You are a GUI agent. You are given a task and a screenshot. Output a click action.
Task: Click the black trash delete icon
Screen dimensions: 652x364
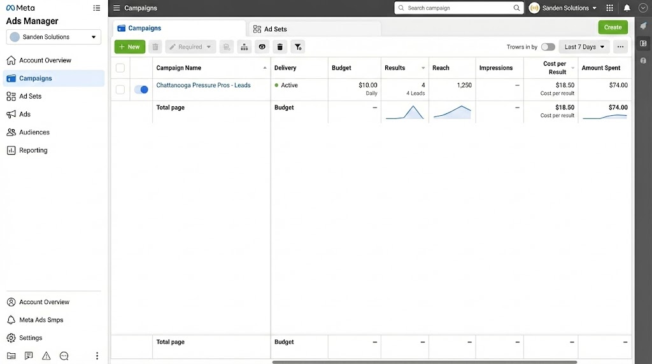coord(280,47)
